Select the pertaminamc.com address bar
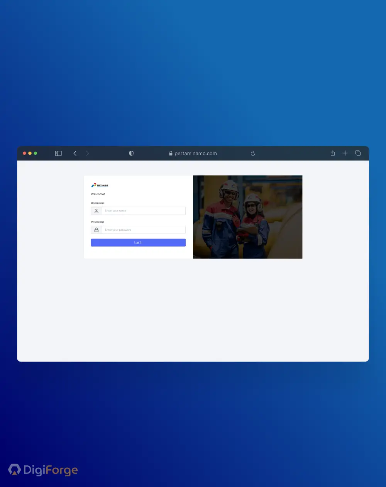 [195, 153]
